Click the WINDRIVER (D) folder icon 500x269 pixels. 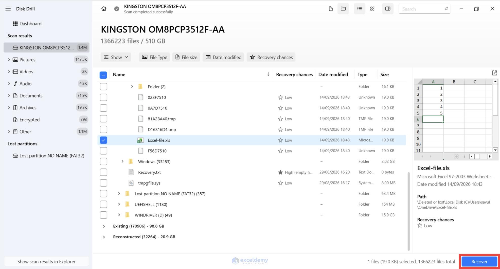point(128,215)
